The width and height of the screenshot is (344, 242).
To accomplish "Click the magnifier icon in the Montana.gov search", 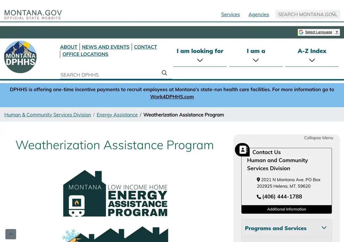I will pyautogui.click(x=334, y=14).
